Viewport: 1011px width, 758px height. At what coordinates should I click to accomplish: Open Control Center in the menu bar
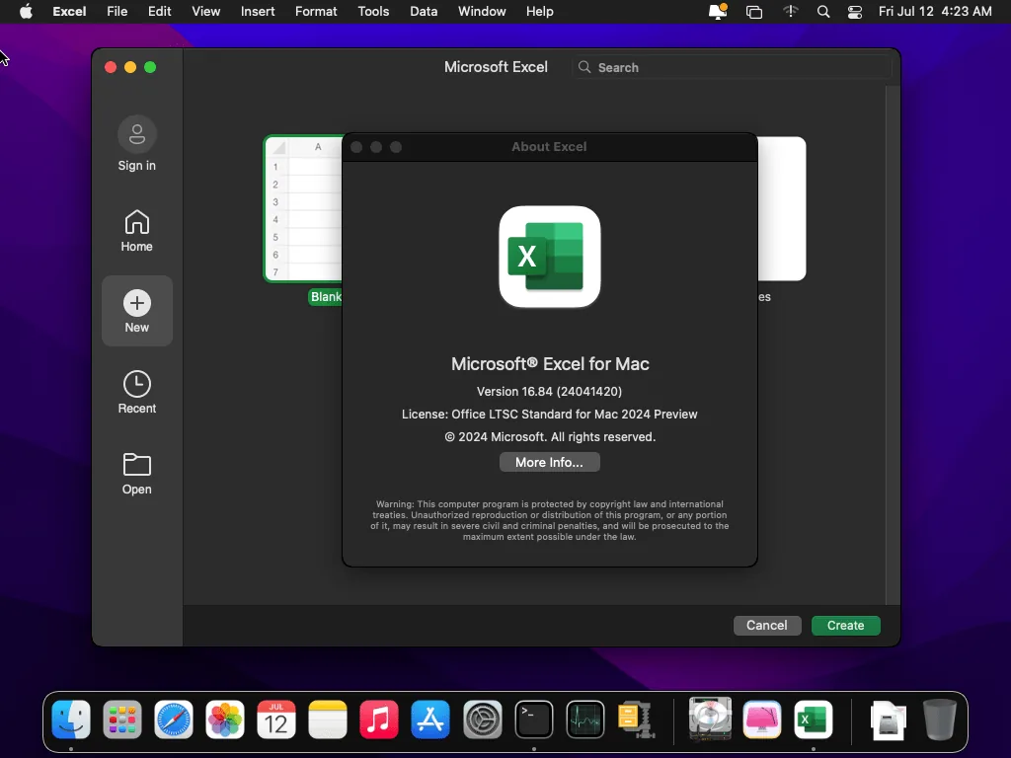(855, 12)
